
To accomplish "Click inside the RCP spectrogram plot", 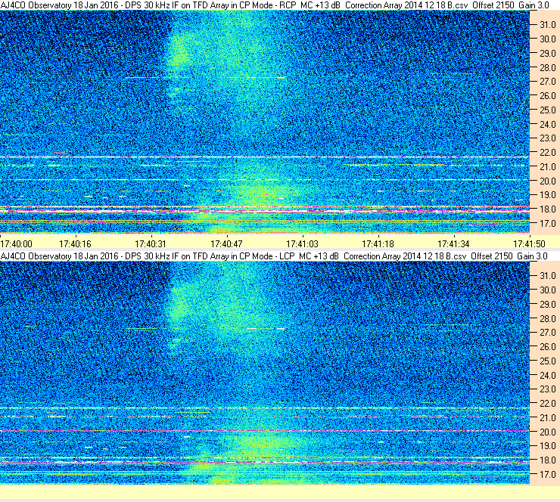I will click(265, 122).
